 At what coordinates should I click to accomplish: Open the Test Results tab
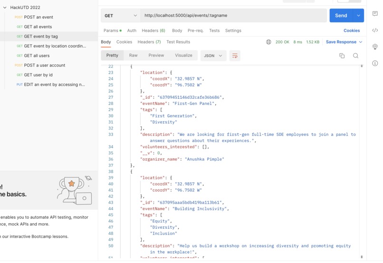click(178, 42)
